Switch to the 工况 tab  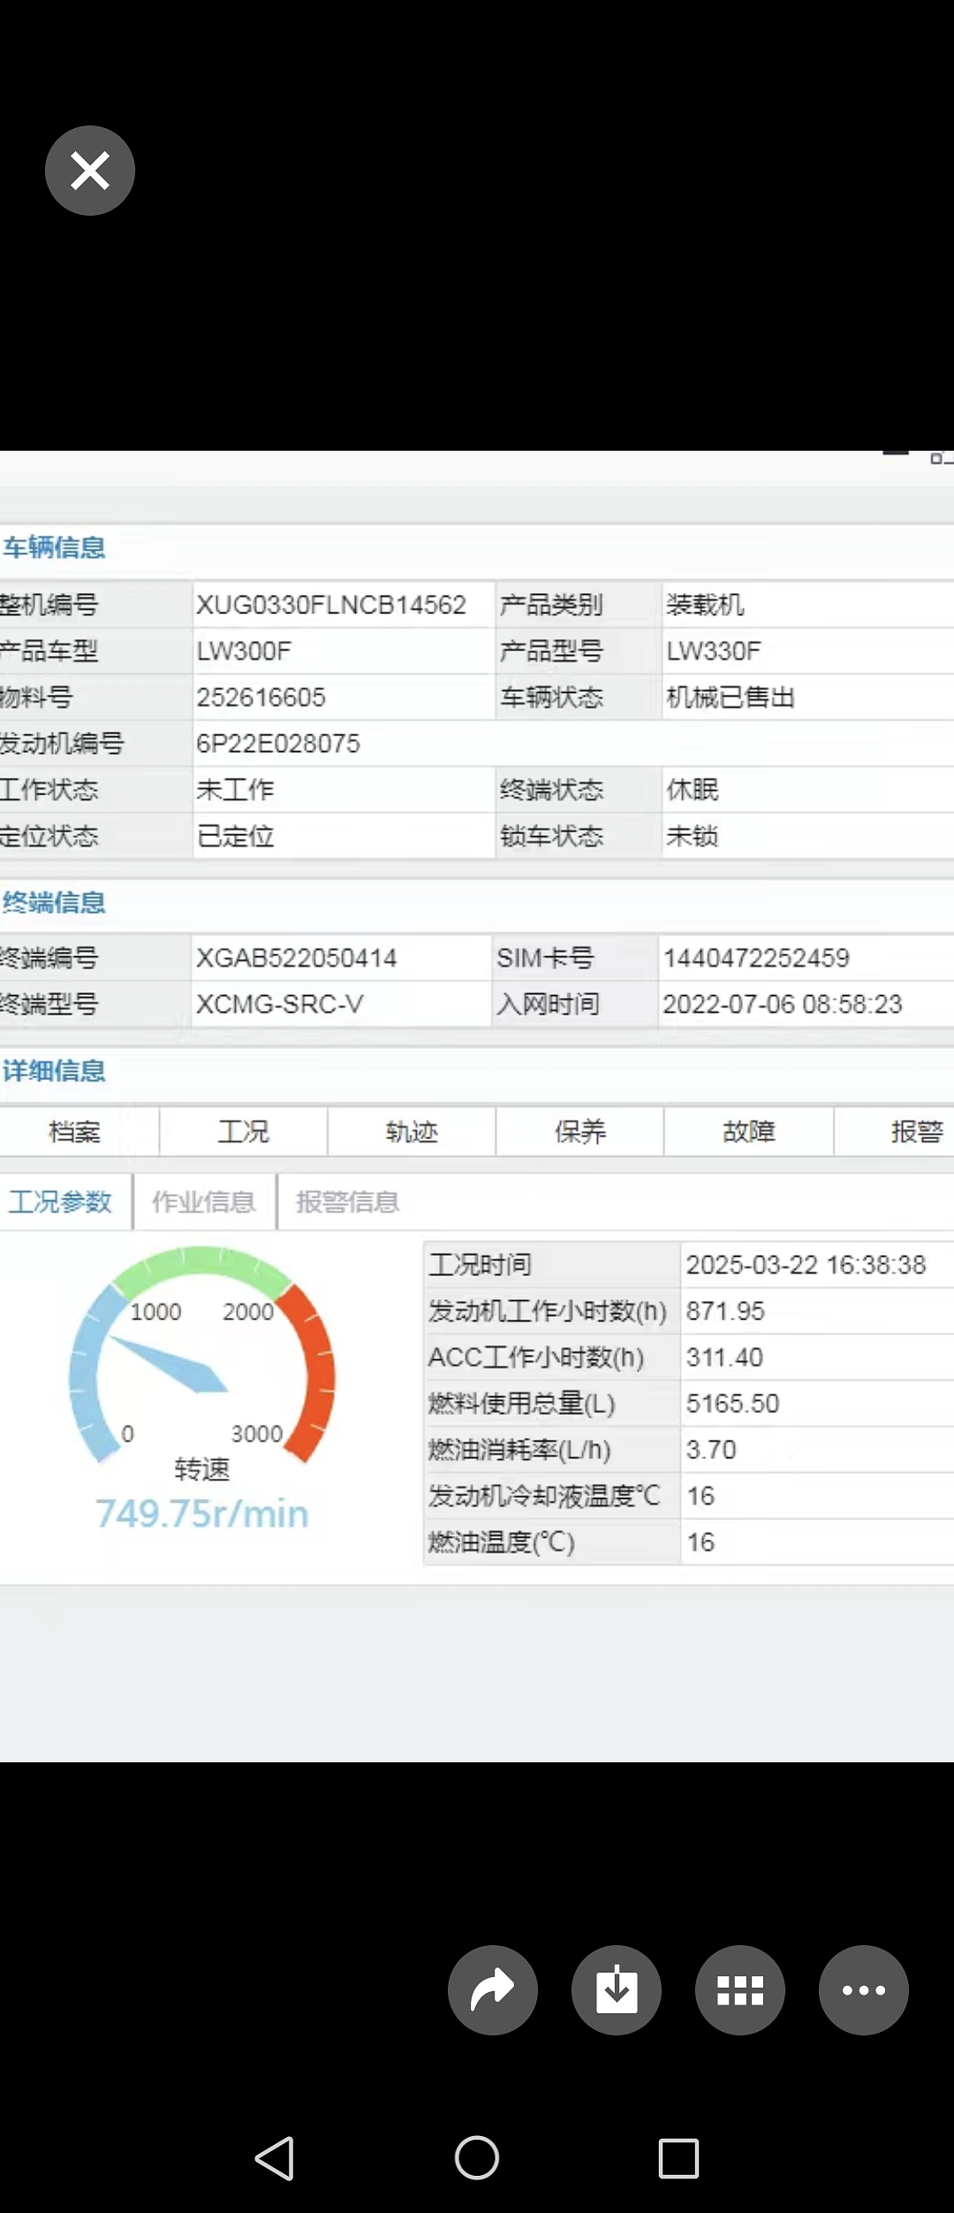click(243, 1131)
